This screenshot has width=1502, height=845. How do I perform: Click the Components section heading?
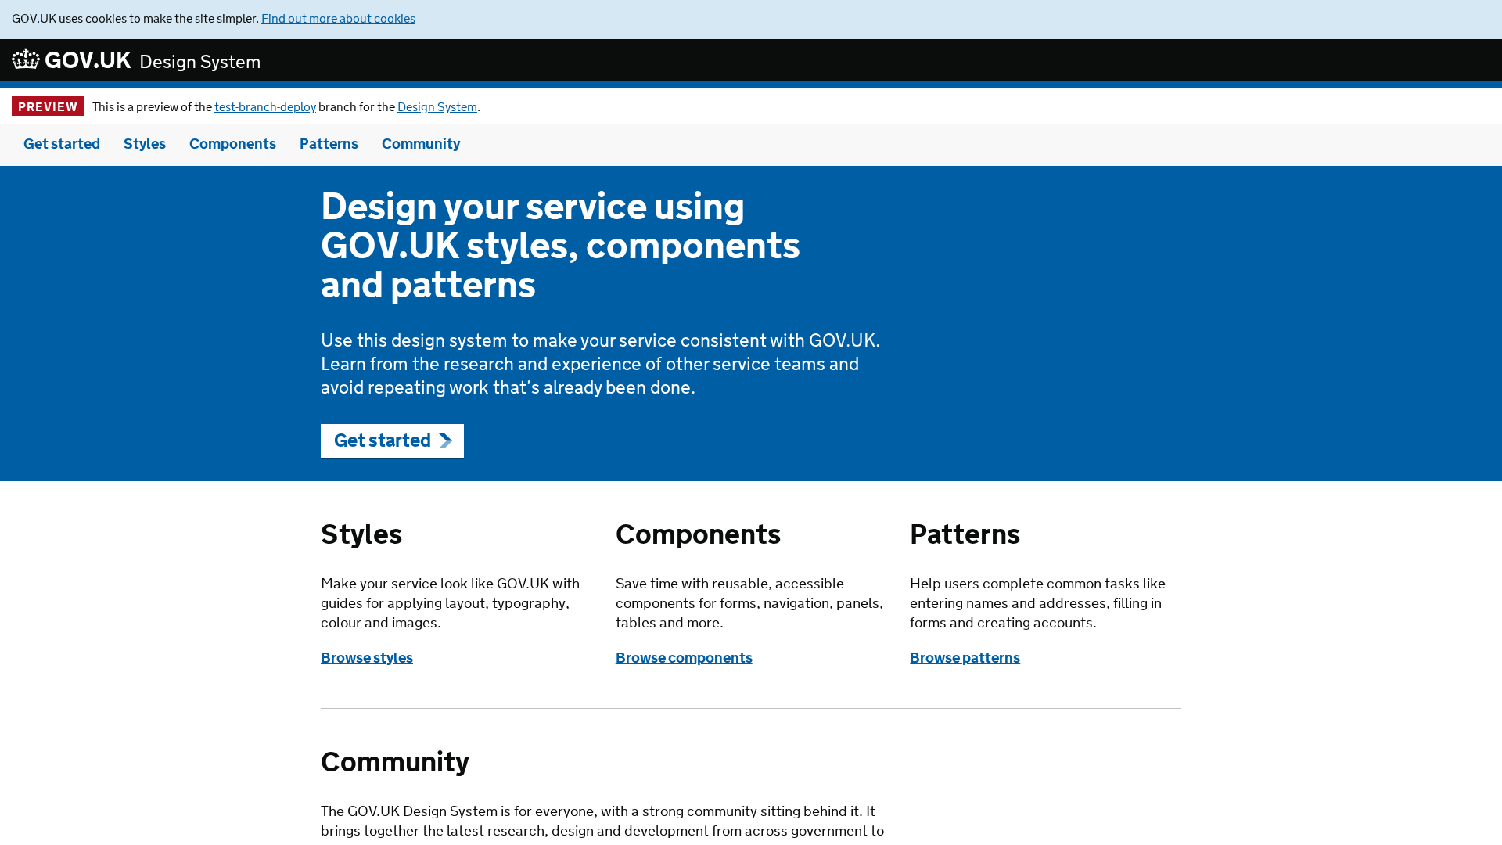(x=698, y=534)
